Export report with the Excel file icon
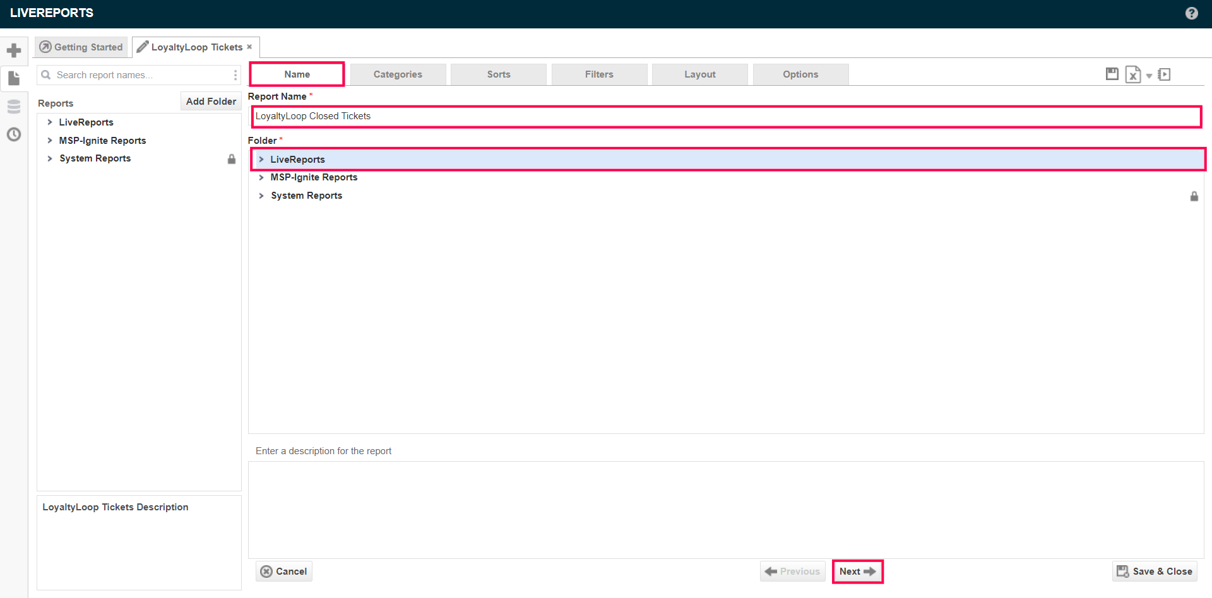The height and width of the screenshot is (598, 1212). click(1133, 74)
